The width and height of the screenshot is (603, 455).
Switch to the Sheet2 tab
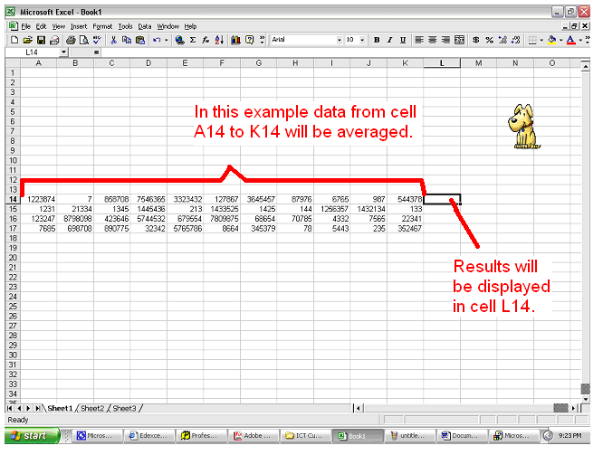click(92, 409)
